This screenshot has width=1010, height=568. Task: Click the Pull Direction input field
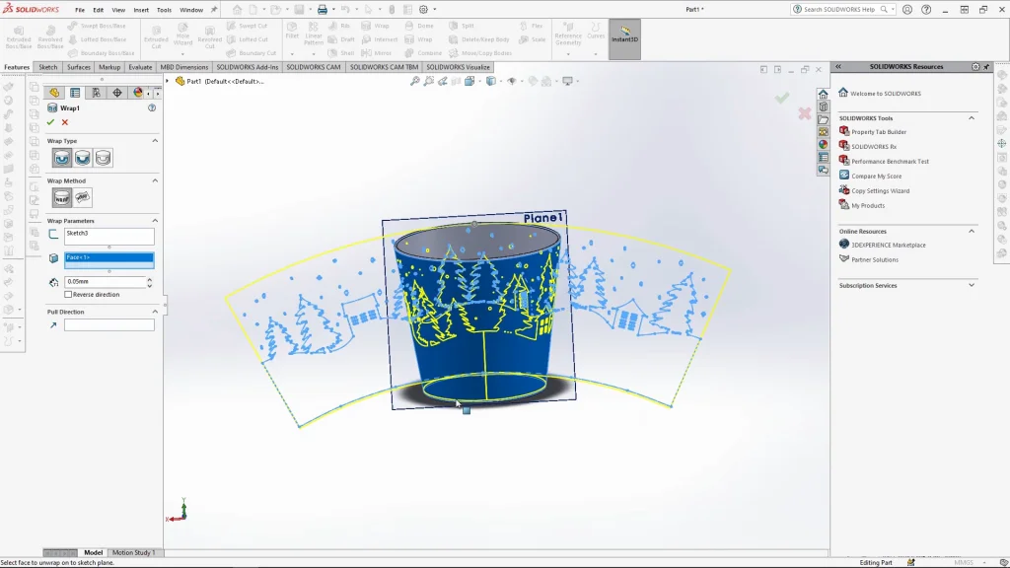(108, 325)
